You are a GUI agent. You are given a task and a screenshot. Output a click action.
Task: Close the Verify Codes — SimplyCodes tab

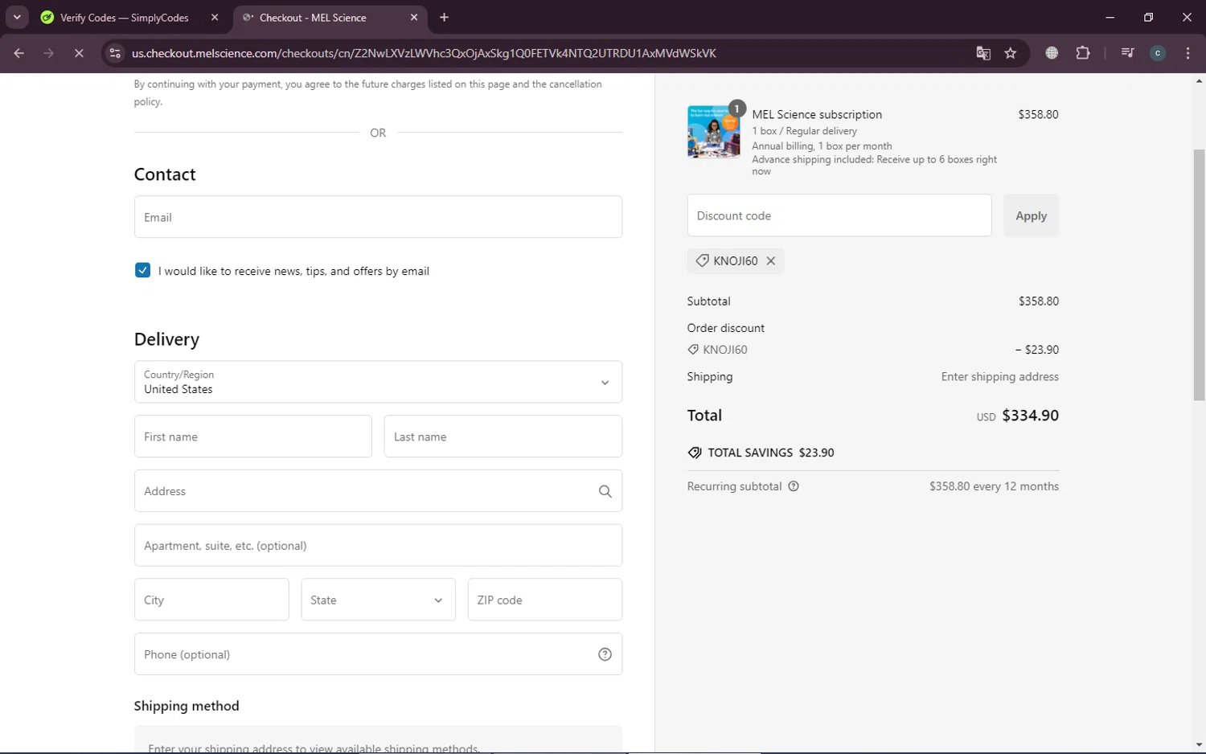[x=215, y=18]
